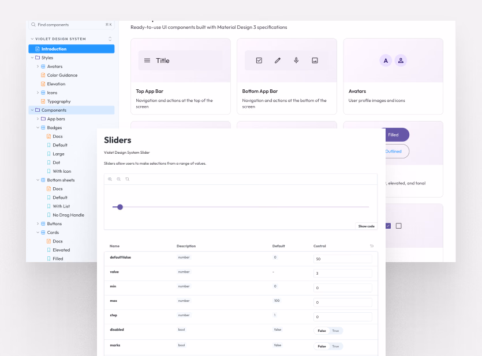Click the image icon in Bottom App Bar preview
482x356 pixels.
pyautogui.click(x=315, y=60)
